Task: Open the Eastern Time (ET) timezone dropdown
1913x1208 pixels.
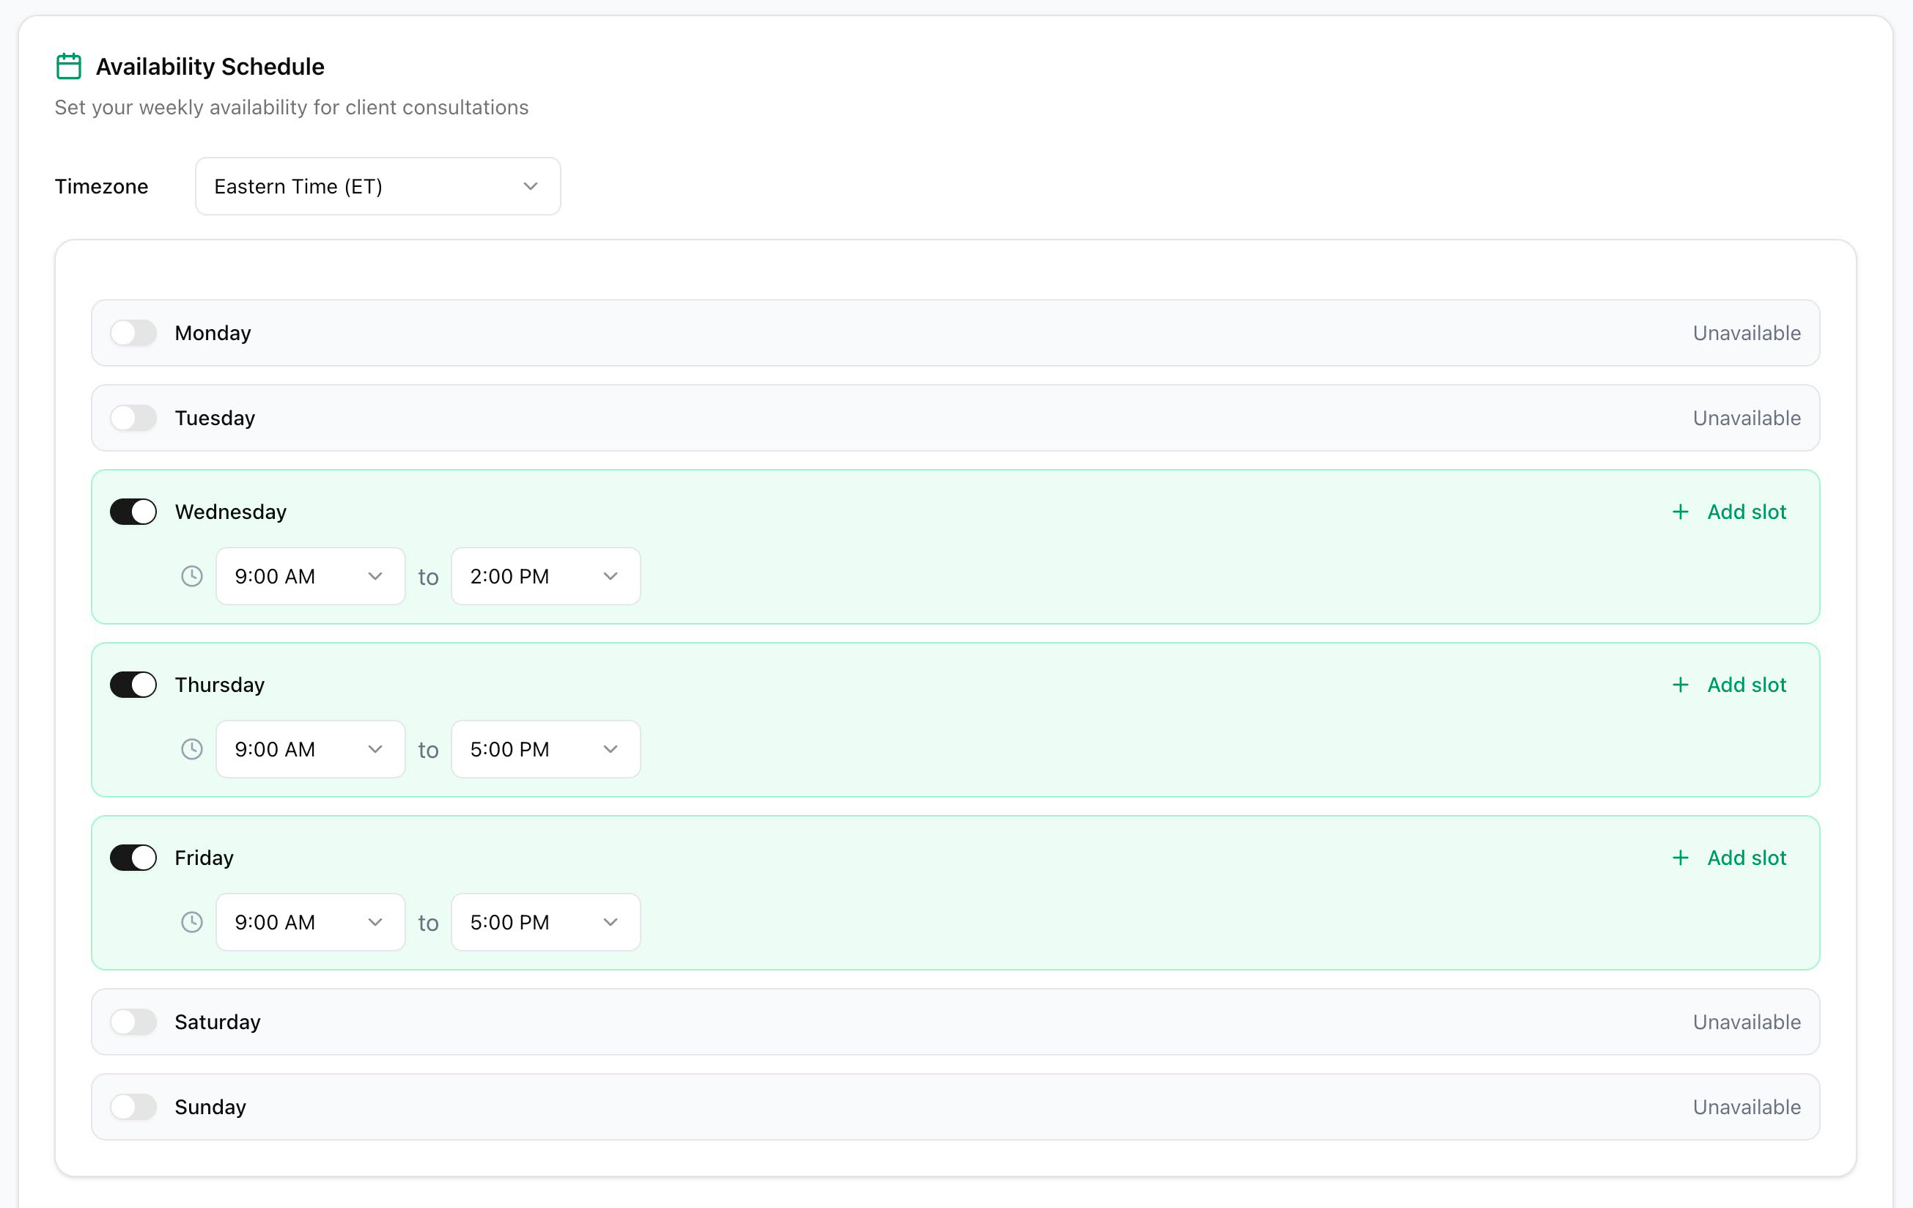Action: 378,186
